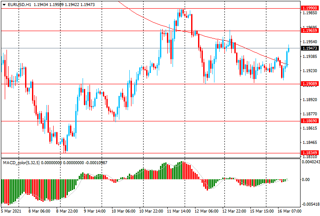Click the 0.0040243 MACD scale maximum
Viewport: 320px width, 216px height.
pos(310,162)
